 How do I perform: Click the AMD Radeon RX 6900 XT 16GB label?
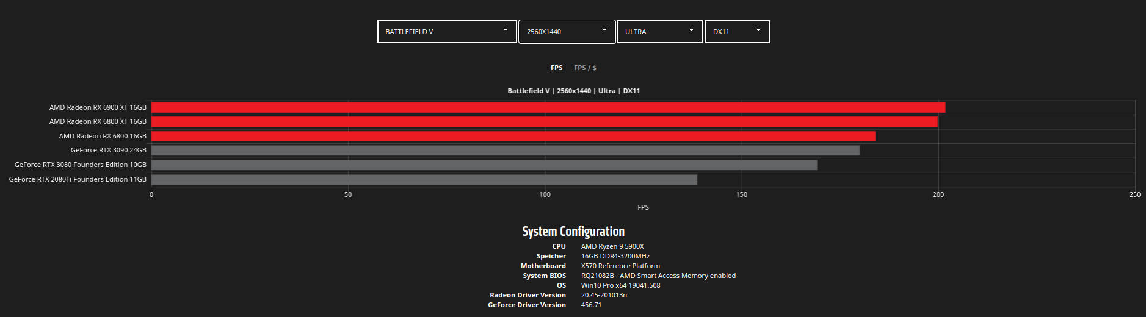tap(98, 107)
